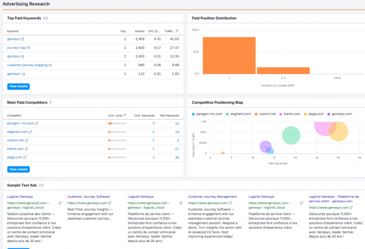Click traffic value 41.02
This screenshot has height=249, width=365.
(175, 39)
